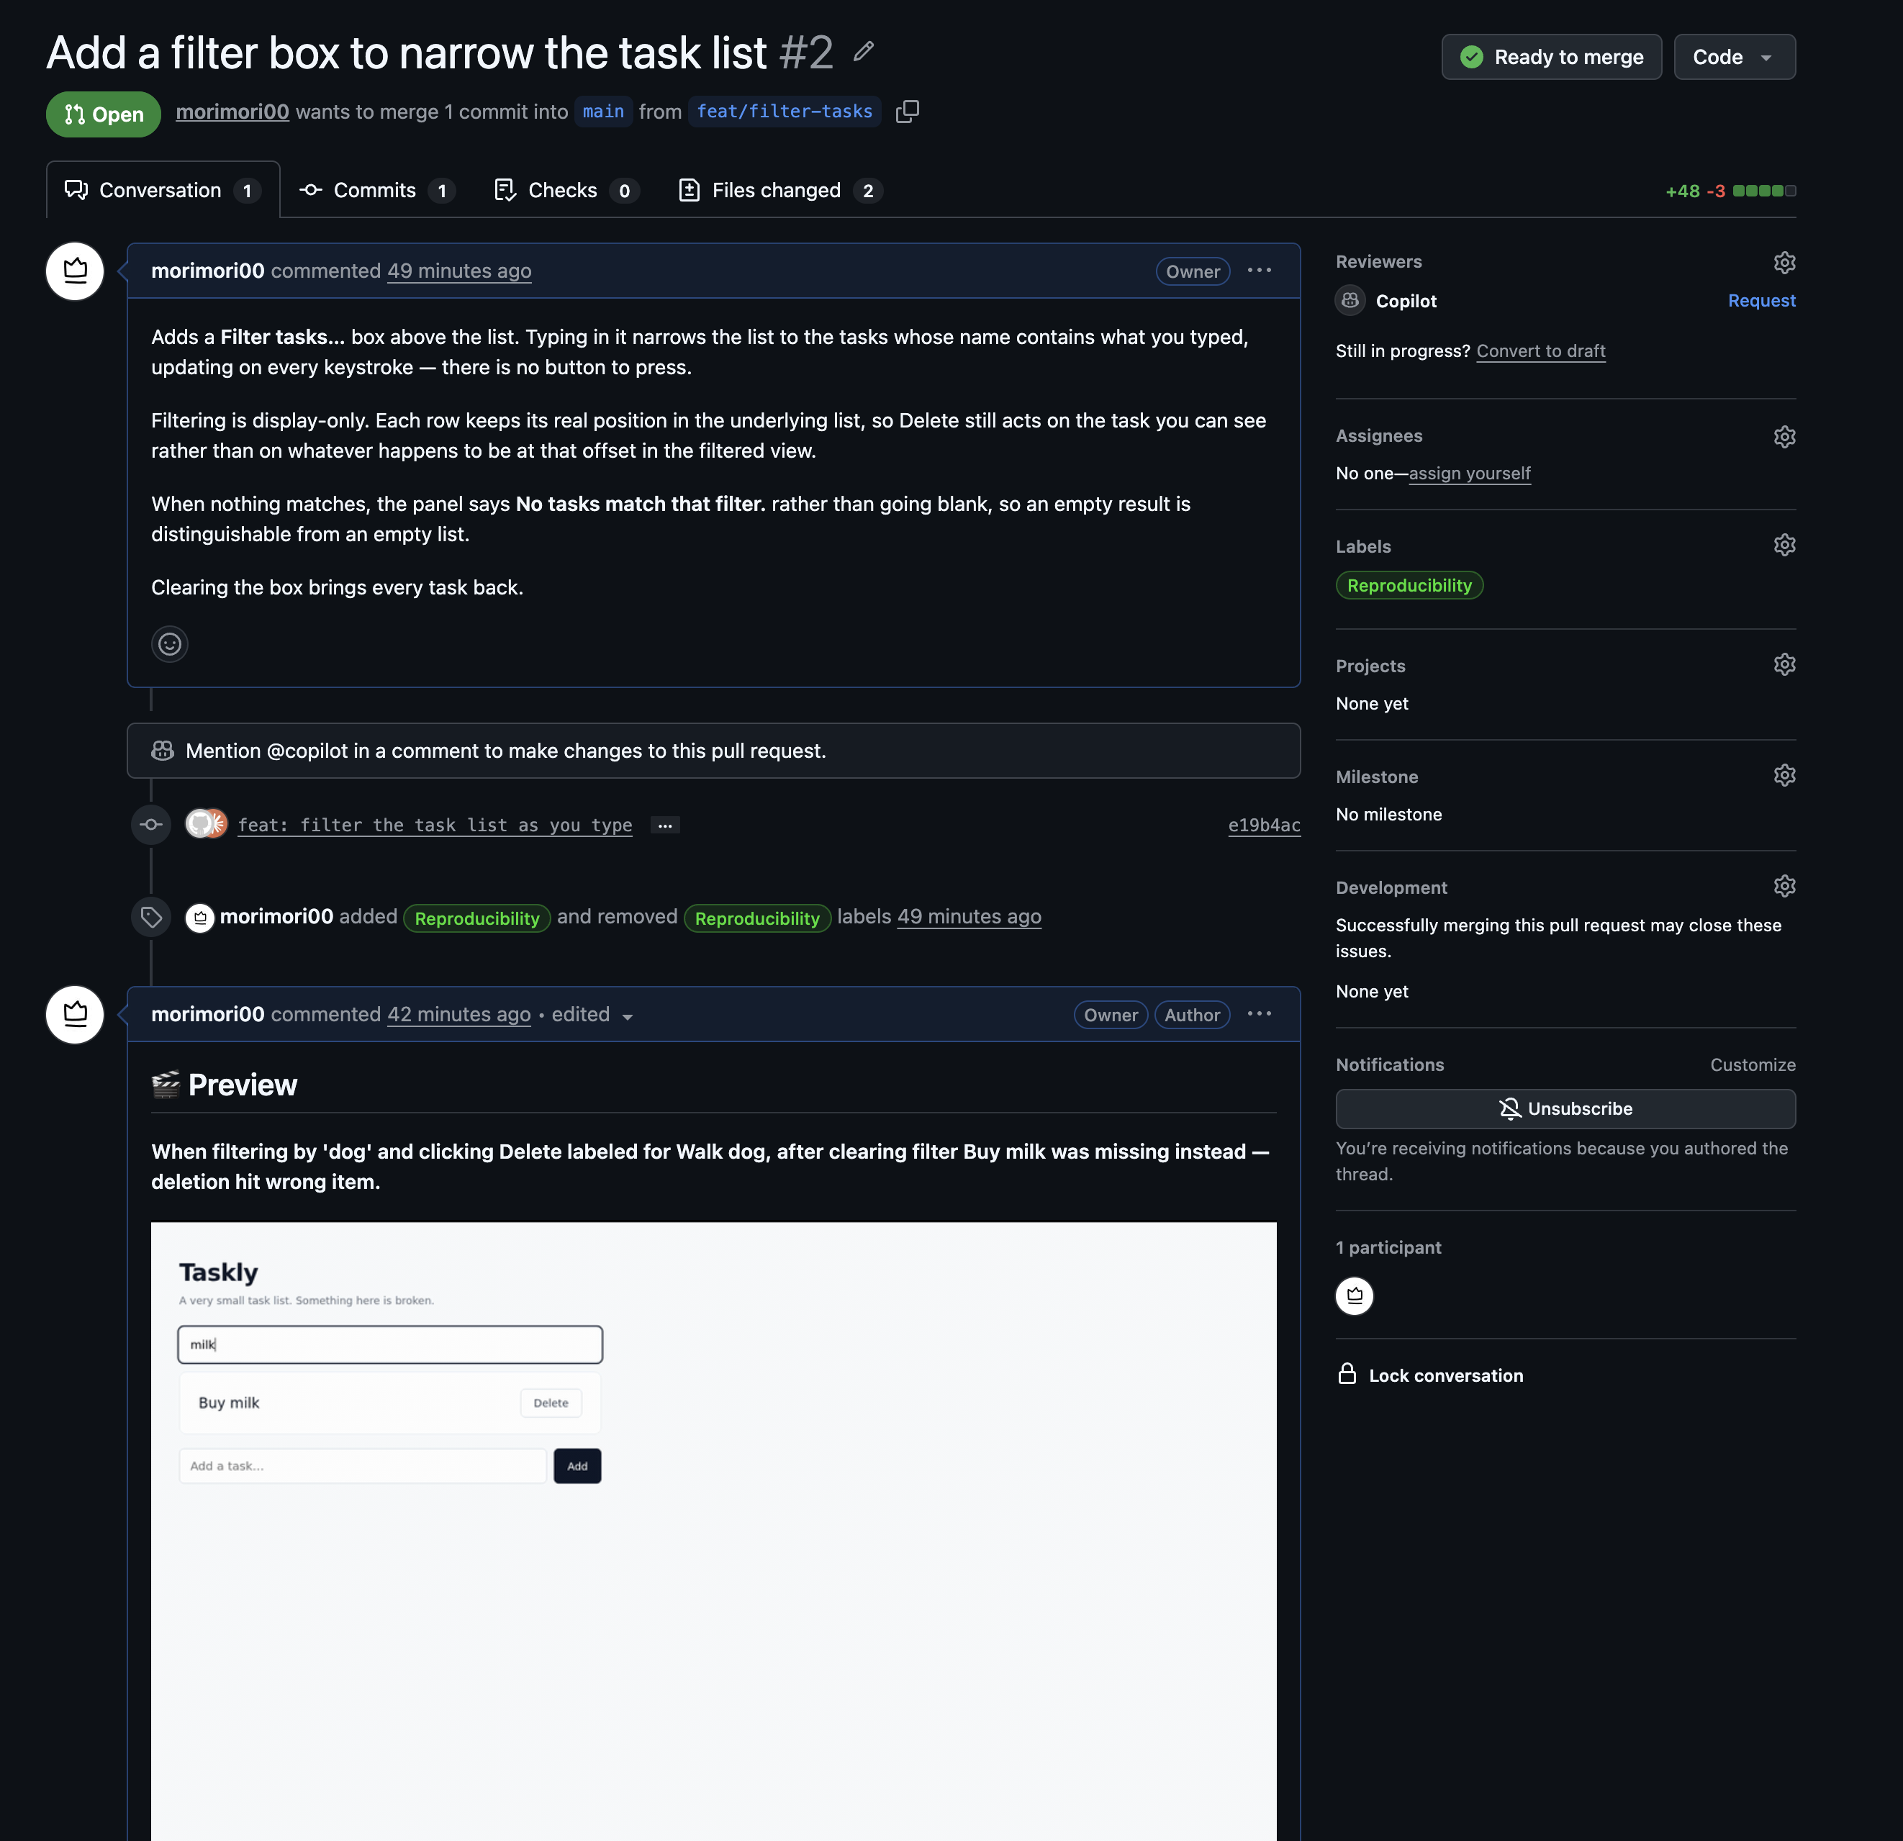Click the edit title pencil icon
The image size is (1903, 1841).
[863, 52]
